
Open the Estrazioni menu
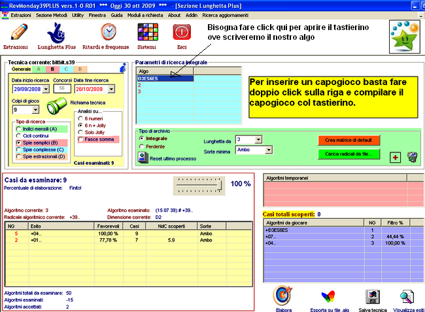(21, 15)
